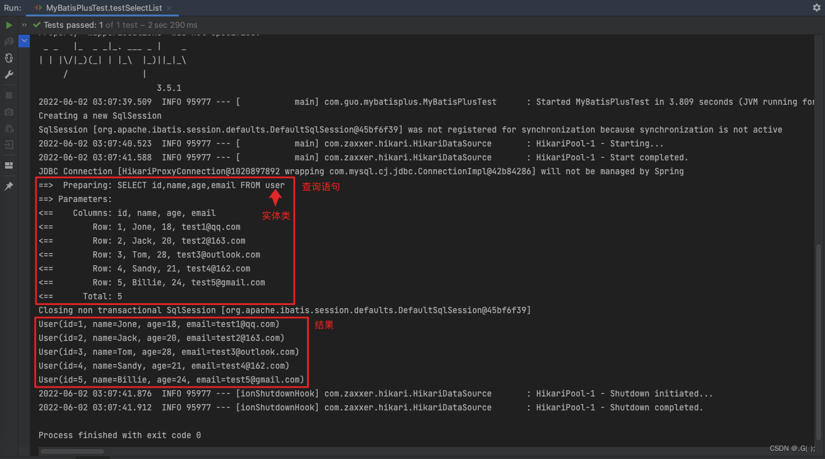
Task: Open the Restore Layout icon
Action: click(x=9, y=165)
